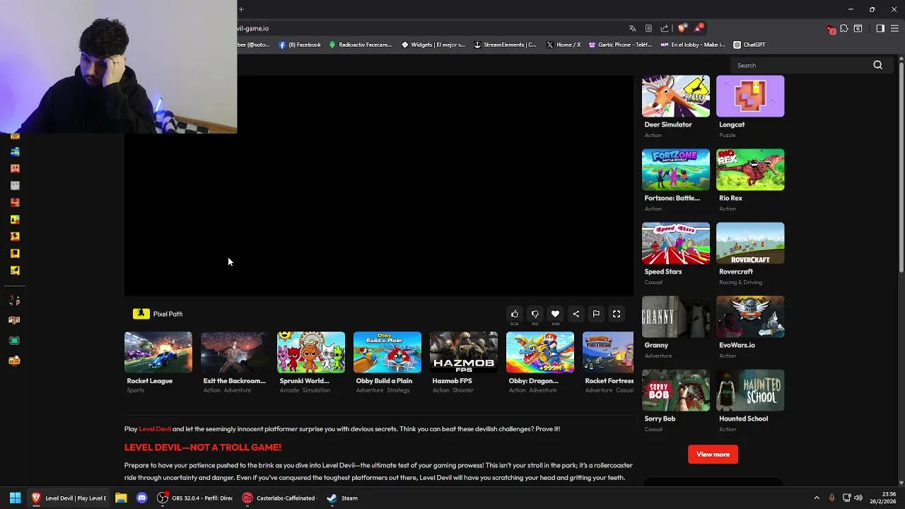This screenshot has width=905, height=509.
Task: Open the Windows Start menu
Action: coord(15,498)
